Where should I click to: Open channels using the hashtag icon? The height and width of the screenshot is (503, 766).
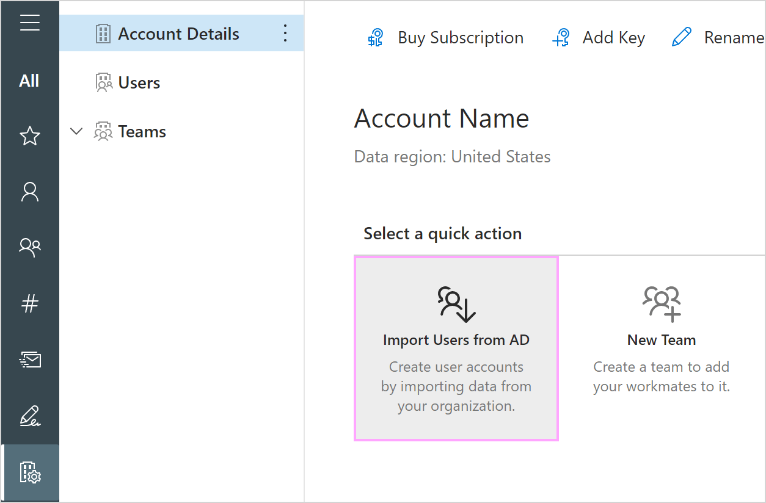[30, 302]
